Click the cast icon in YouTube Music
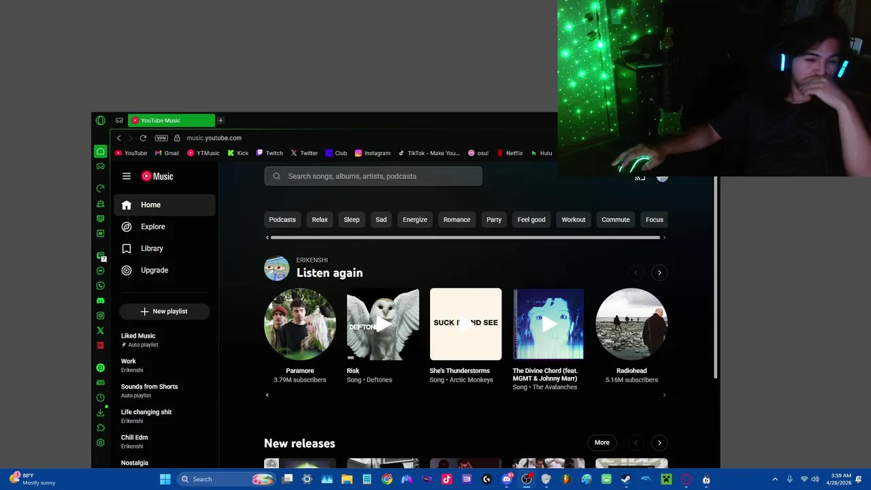The image size is (871, 490). 640,178
